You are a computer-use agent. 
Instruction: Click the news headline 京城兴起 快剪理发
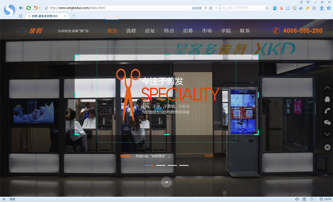coord(153,156)
